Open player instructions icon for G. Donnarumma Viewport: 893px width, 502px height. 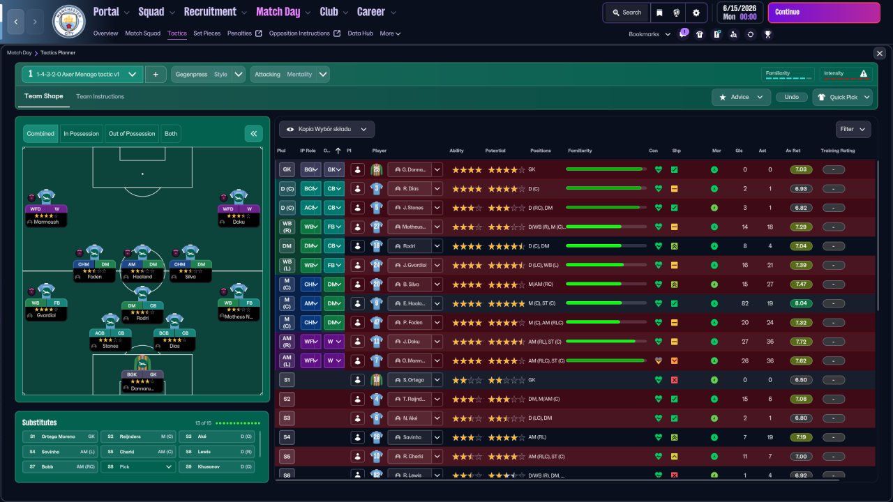(x=357, y=169)
